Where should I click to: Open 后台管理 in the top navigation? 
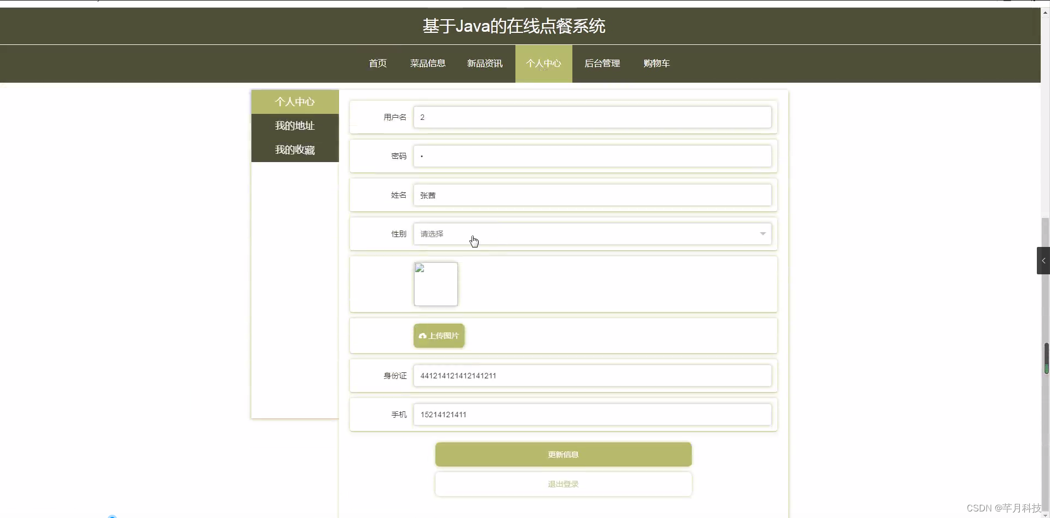tap(601, 64)
